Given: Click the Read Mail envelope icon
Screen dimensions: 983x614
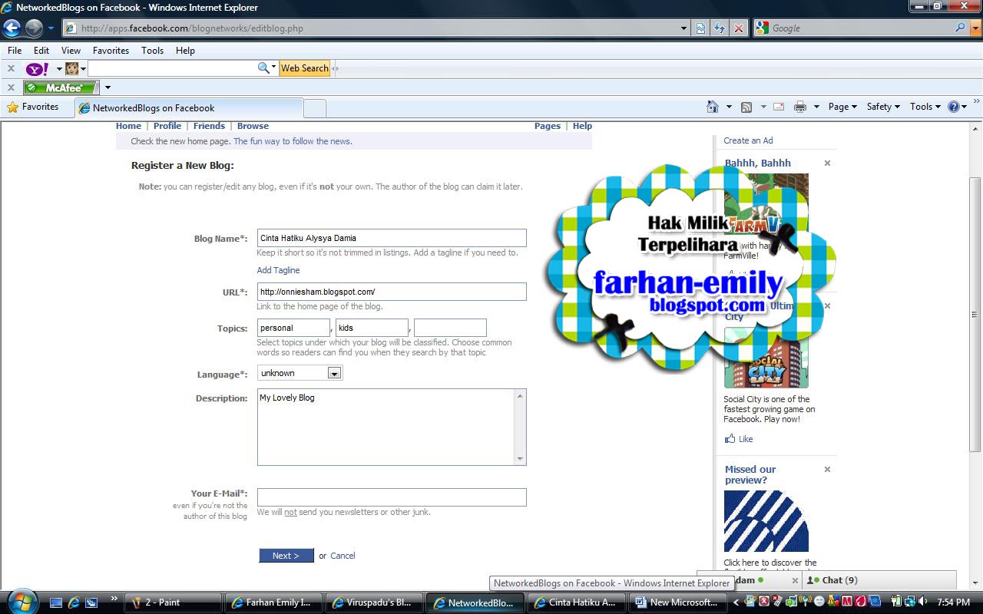Looking at the screenshot, I should point(779,107).
